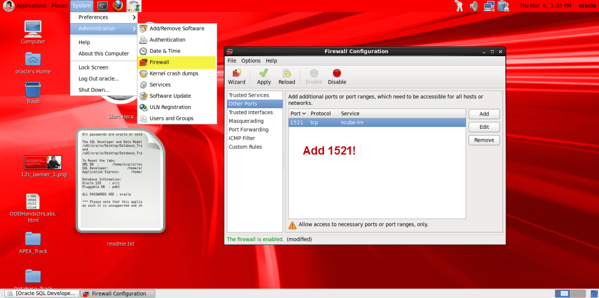The image size is (599, 298).
Task: Launch the Terminal from the top panel
Action: tap(102, 6)
